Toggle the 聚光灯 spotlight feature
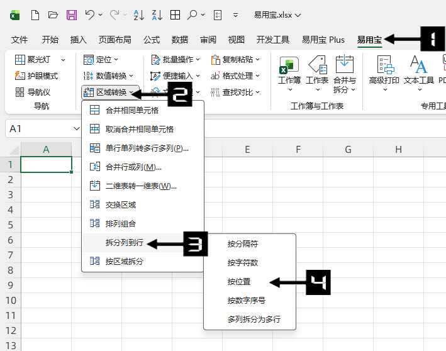Viewport: 446px width, 351px height. coord(40,59)
